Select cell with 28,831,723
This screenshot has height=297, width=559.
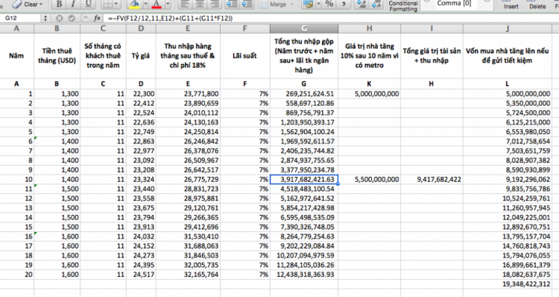point(188,189)
